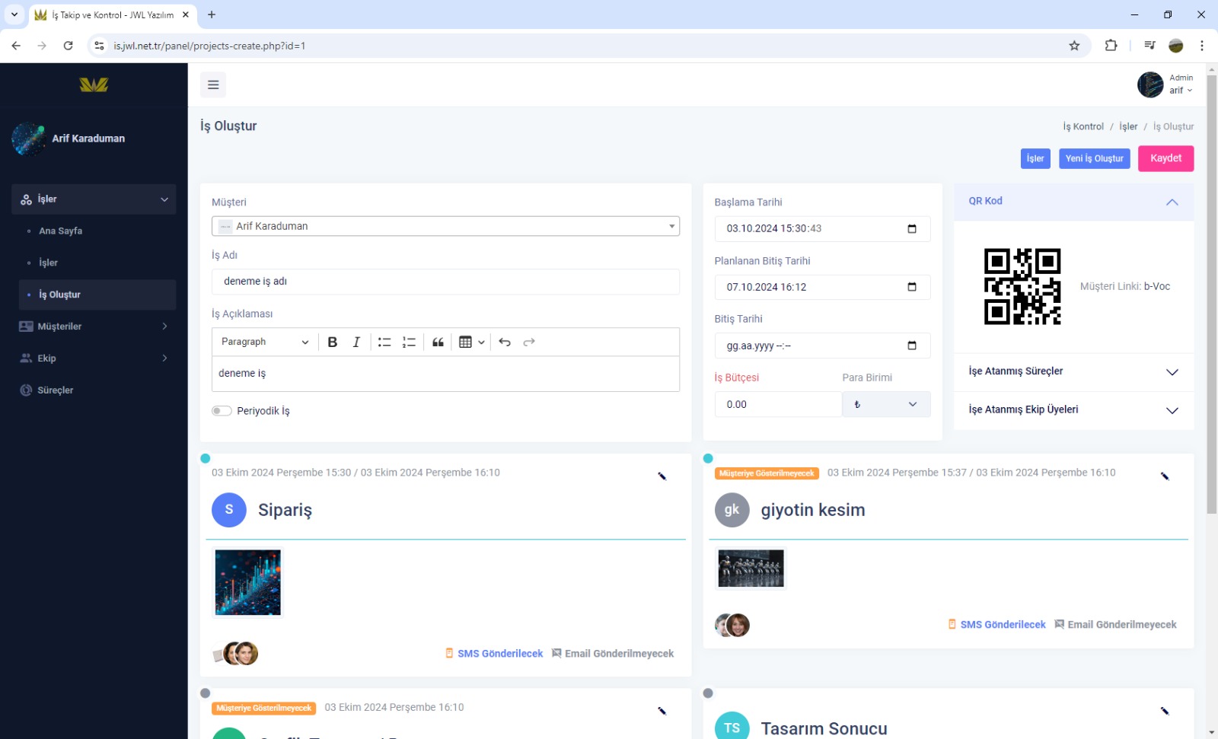Open the Para Birimi currency dropdown
Viewport: 1218px width, 739px height.
click(885, 404)
